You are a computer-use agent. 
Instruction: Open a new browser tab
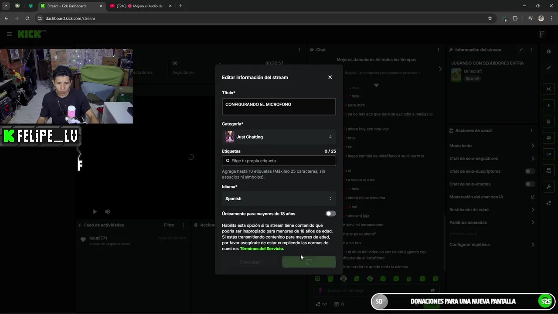(180, 6)
